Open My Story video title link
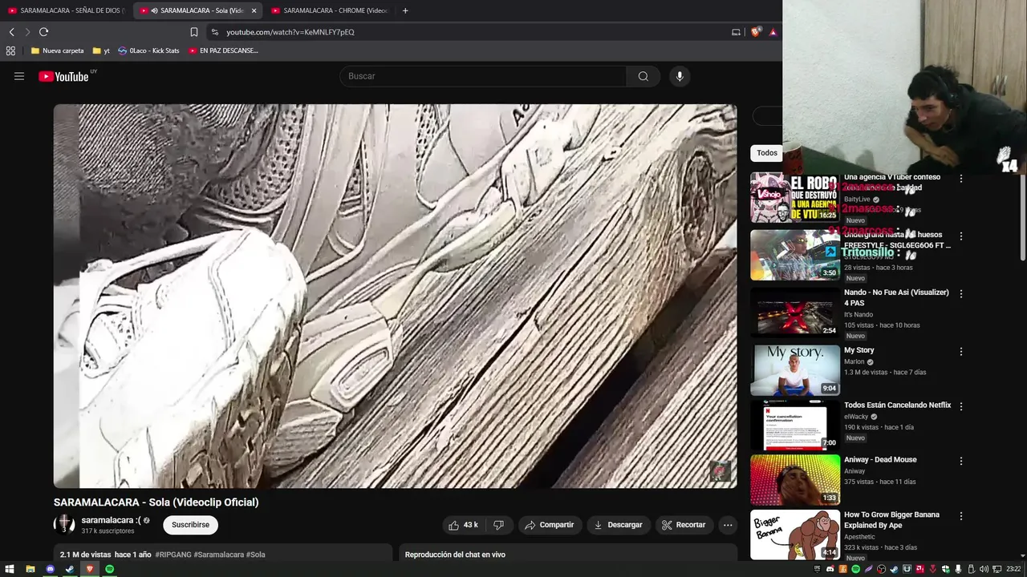The image size is (1027, 577). 859,350
